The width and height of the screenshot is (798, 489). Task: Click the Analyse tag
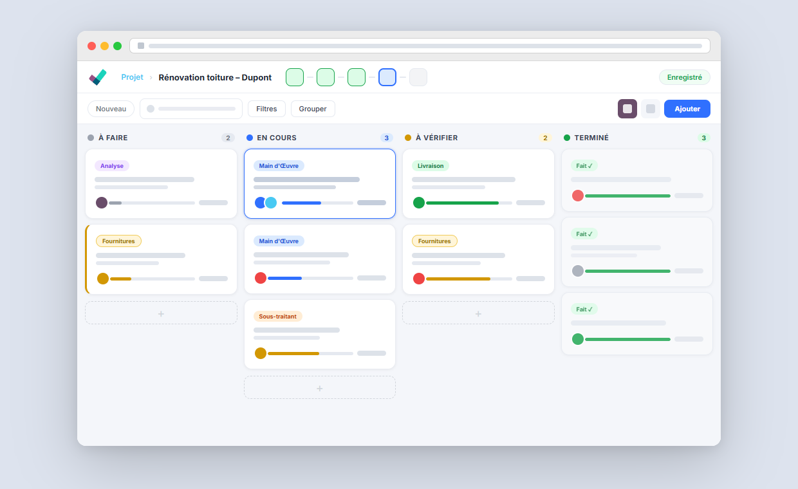112,166
